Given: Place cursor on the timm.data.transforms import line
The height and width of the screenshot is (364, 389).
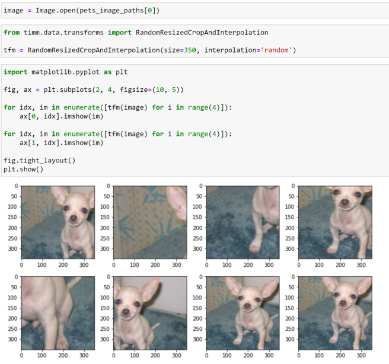Looking at the screenshot, I should click(x=136, y=33).
